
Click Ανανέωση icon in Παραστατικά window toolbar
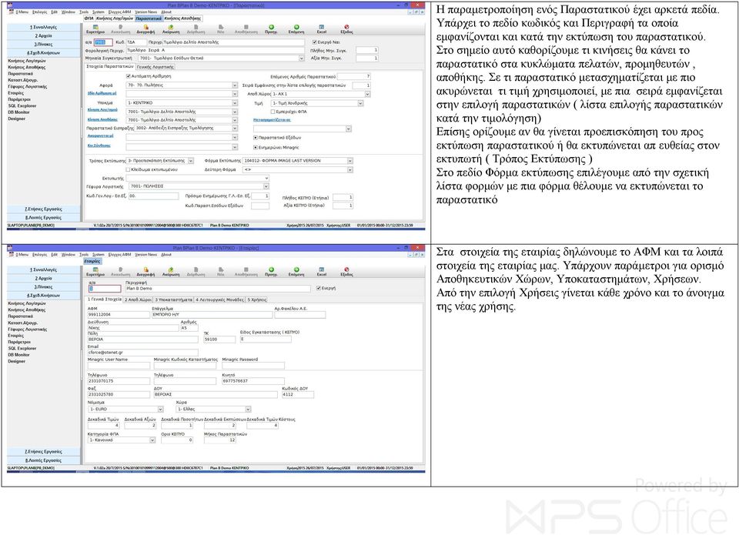tap(121, 28)
